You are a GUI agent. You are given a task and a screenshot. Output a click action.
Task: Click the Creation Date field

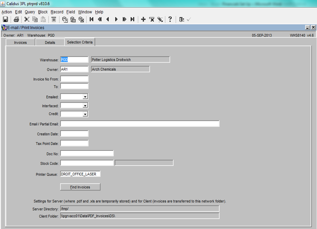(74, 134)
